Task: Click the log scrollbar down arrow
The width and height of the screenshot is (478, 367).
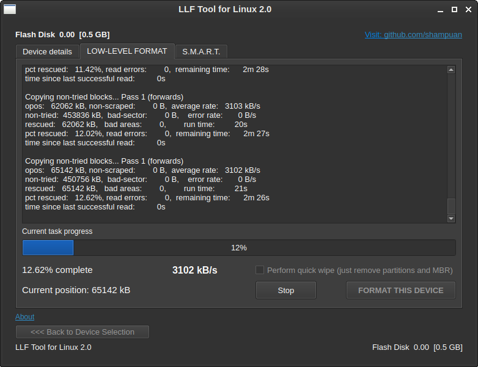Action: coord(451,218)
